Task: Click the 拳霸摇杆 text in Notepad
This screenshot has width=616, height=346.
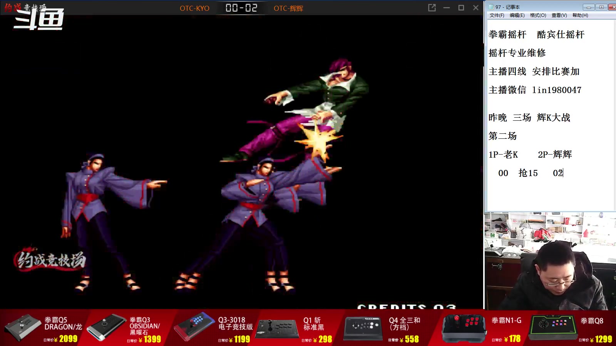Action: (x=507, y=35)
